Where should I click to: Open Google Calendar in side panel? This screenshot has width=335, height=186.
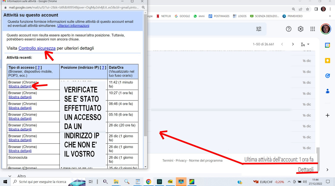(x=327, y=45)
